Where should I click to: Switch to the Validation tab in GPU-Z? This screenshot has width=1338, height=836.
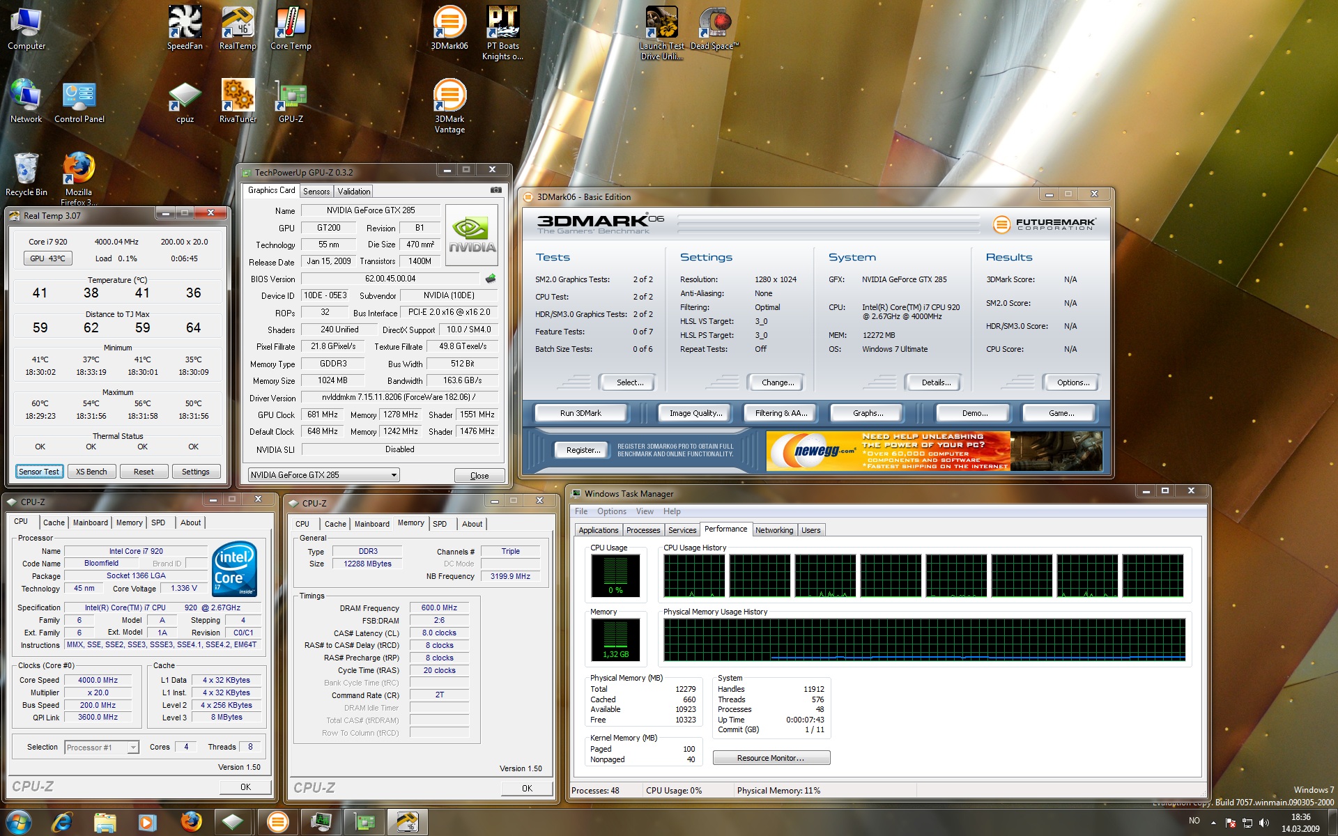(354, 192)
